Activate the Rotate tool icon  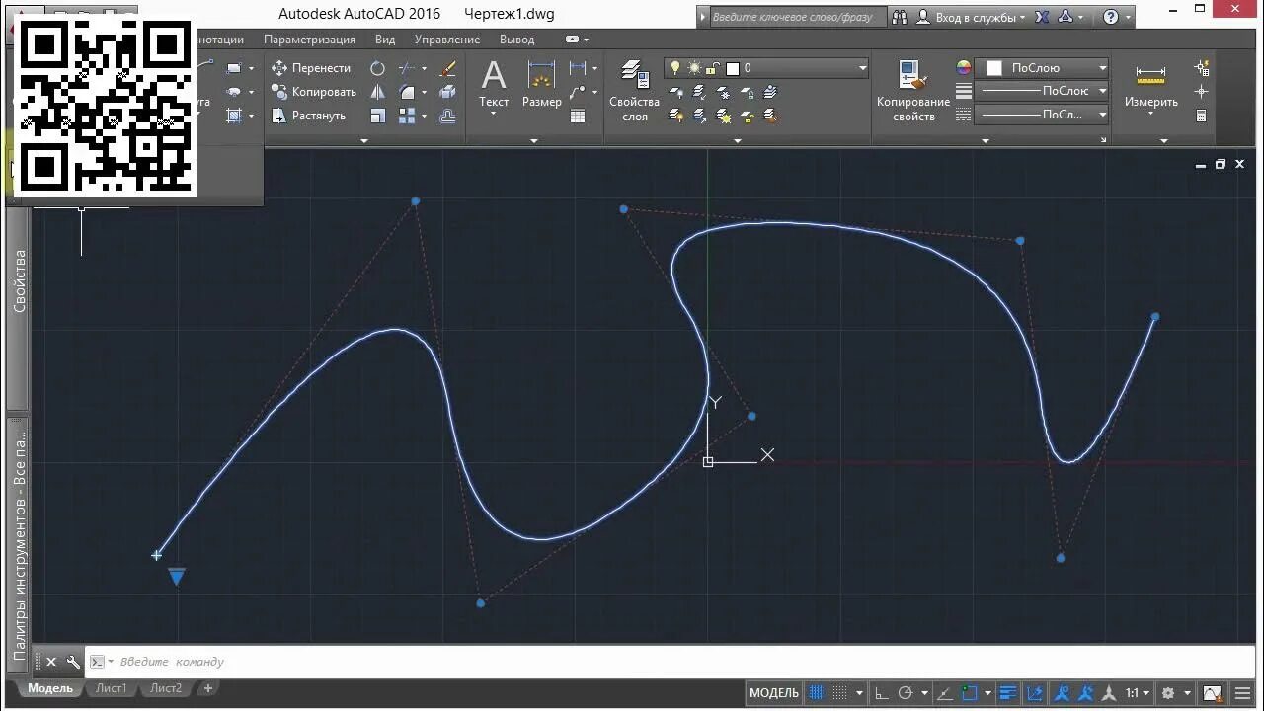click(377, 68)
